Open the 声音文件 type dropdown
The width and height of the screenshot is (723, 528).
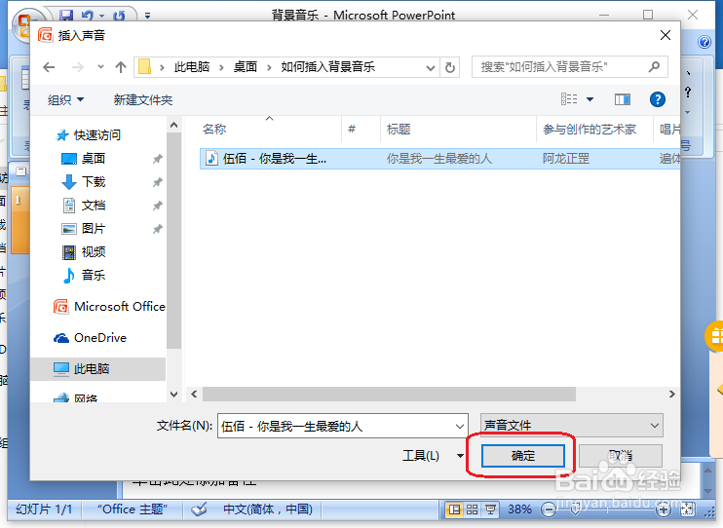click(571, 425)
